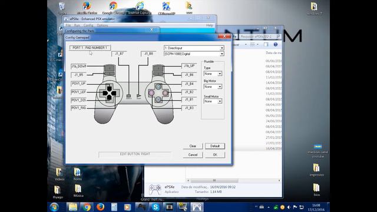Expand view options arrow in Explorer toolbar
This screenshot has height=212, width=377.
pos(257,45)
